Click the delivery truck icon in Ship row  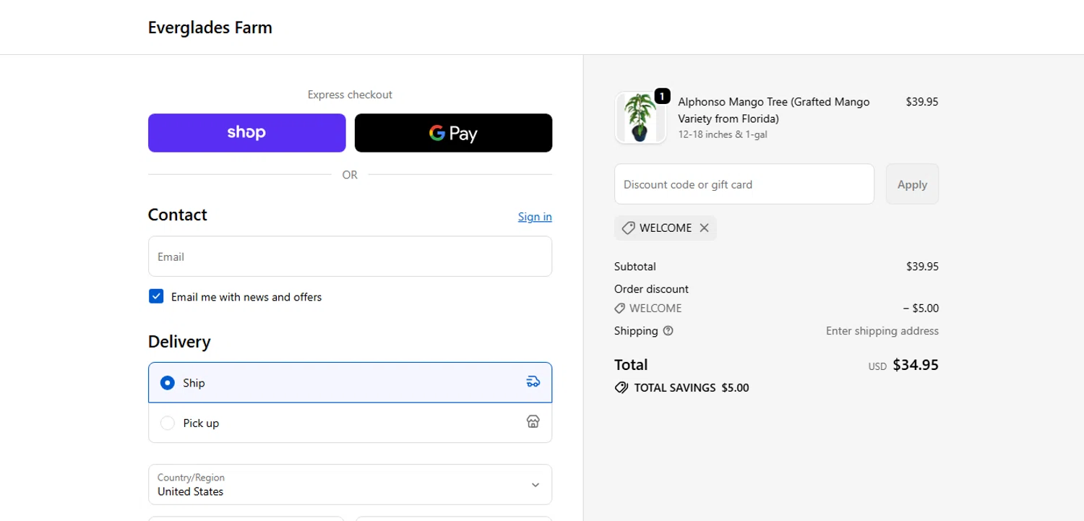tap(533, 382)
